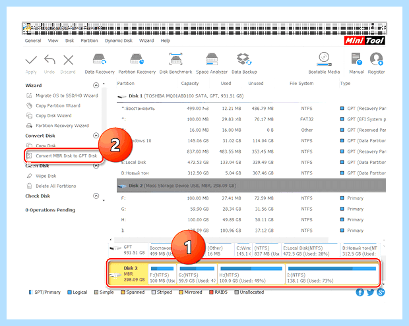Image resolution: width=409 pixels, height=326 pixels.
Task: Select partition G: in the list
Action: click(x=251, y=209)
